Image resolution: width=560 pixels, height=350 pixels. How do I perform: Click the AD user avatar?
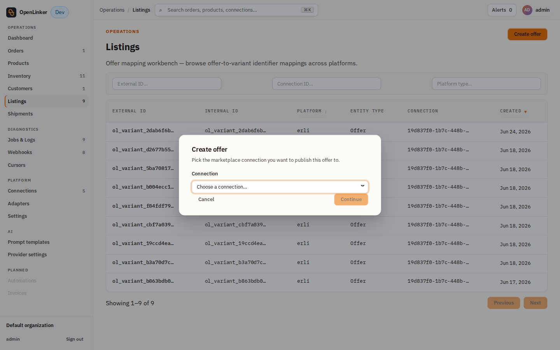point(527,10)
